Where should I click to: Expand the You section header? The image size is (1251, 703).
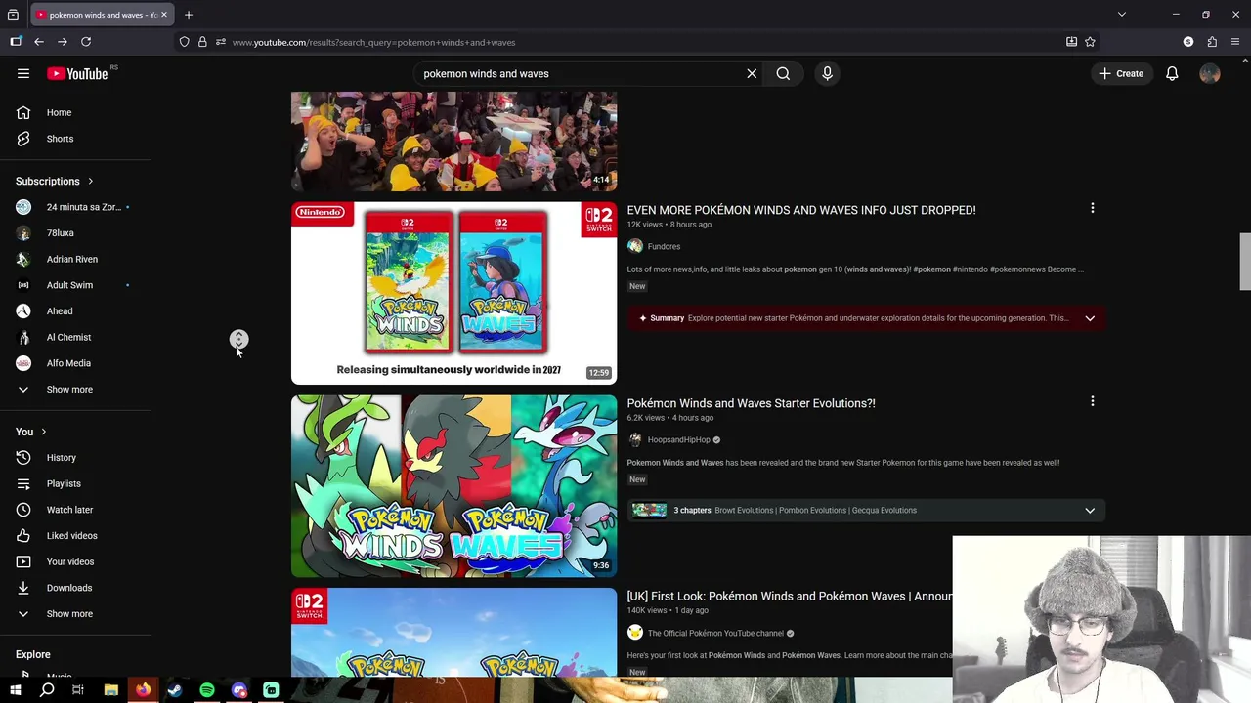coord(31,432)
